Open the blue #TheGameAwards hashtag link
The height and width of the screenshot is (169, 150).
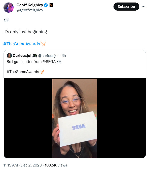click(x=22, y=44)
